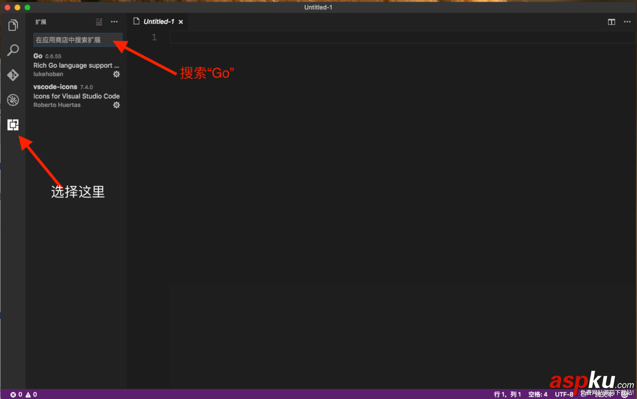This screenshot has width=637, height=399.
Task: Click line 1 in the editor
Action: [402, 37]
